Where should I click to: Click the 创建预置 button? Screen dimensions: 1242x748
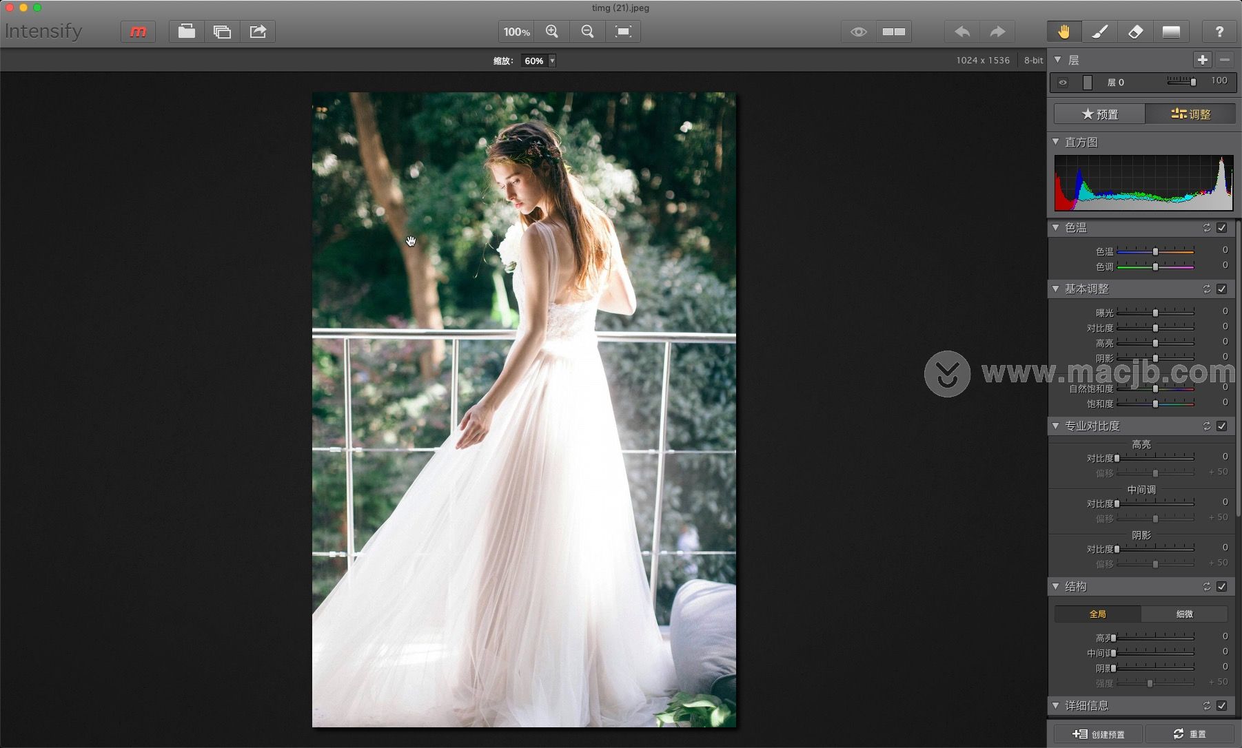(x=1098, y=734)
